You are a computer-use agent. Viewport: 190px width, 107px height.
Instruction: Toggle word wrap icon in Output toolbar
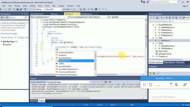coord(110,82)
